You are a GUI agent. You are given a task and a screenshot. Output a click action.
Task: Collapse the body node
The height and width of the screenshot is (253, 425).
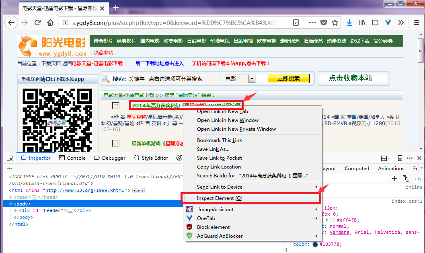11,204
